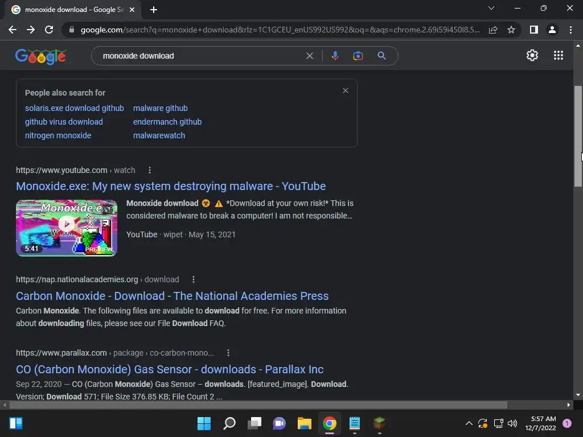Viewport: 583px width, 437px height.
Task: Share this page from the address bar
Action: (493, 30)
